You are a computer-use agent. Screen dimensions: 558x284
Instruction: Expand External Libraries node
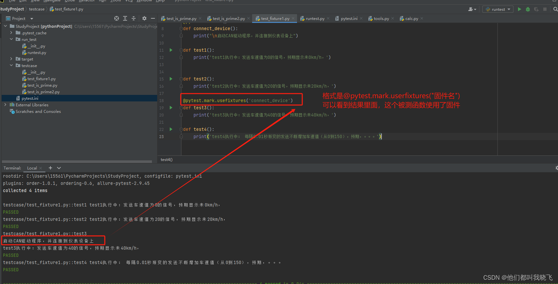pos(5,105)
